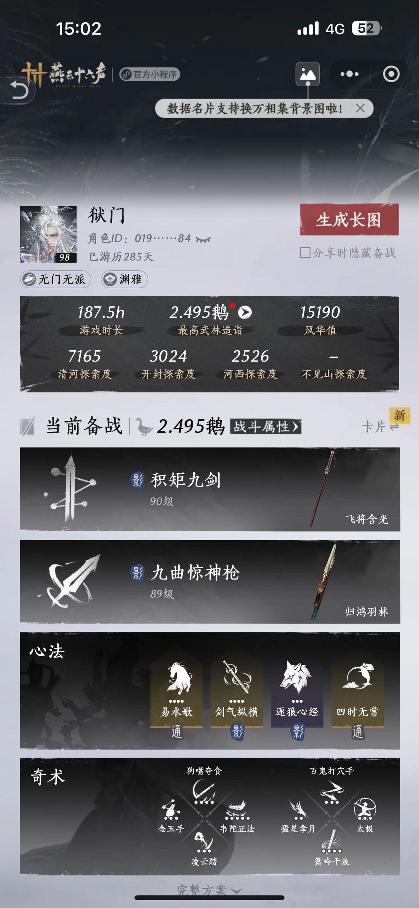Viewport: 419px width, 908px height.
Task: Toggle the character ID hidden-eye icon
Action: [203, 239]
